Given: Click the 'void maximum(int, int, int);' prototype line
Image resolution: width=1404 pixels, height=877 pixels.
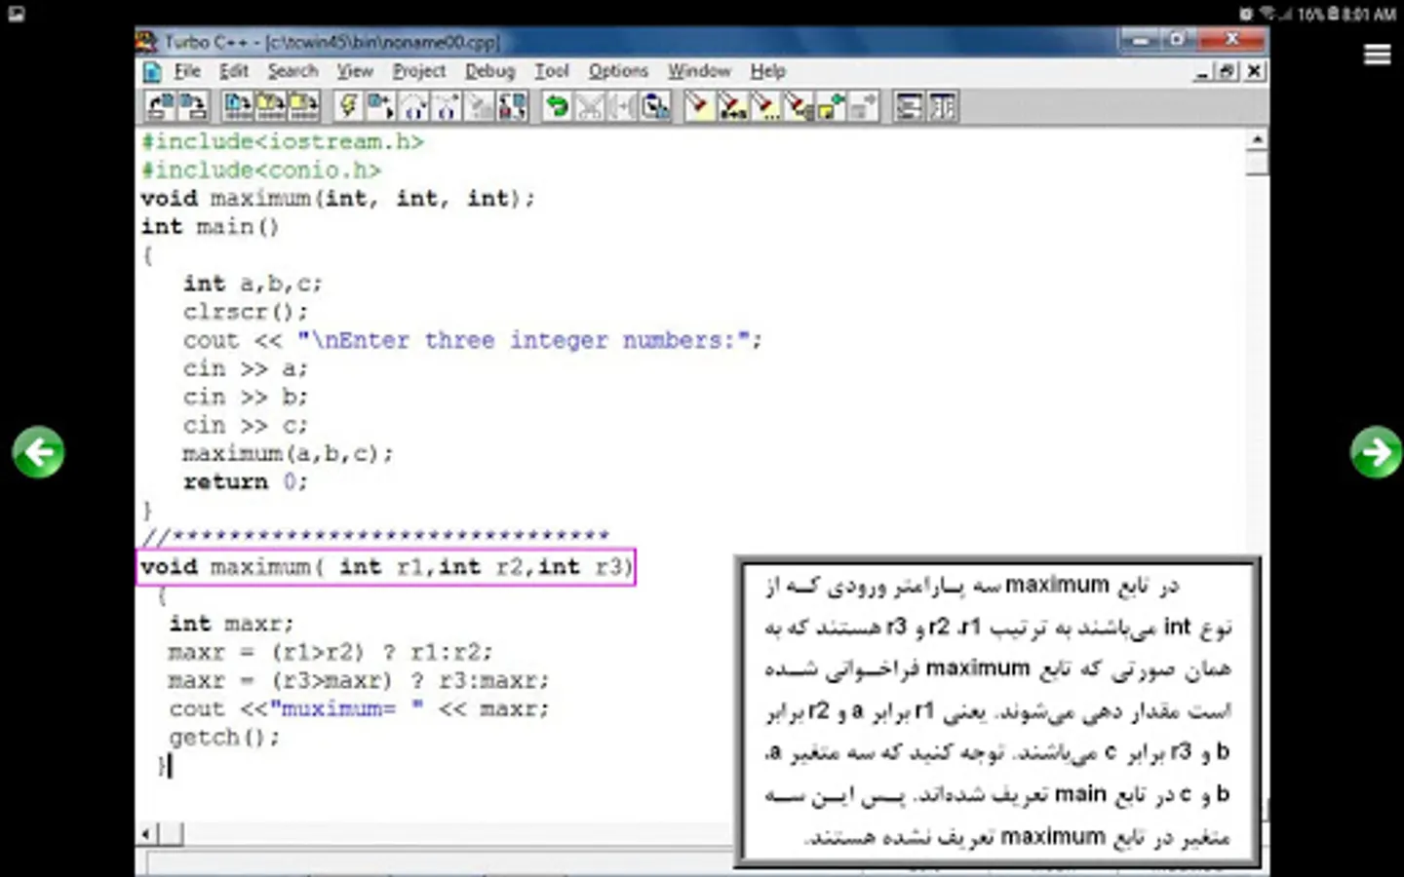Looking at the screenshot, I should (337, 198).
